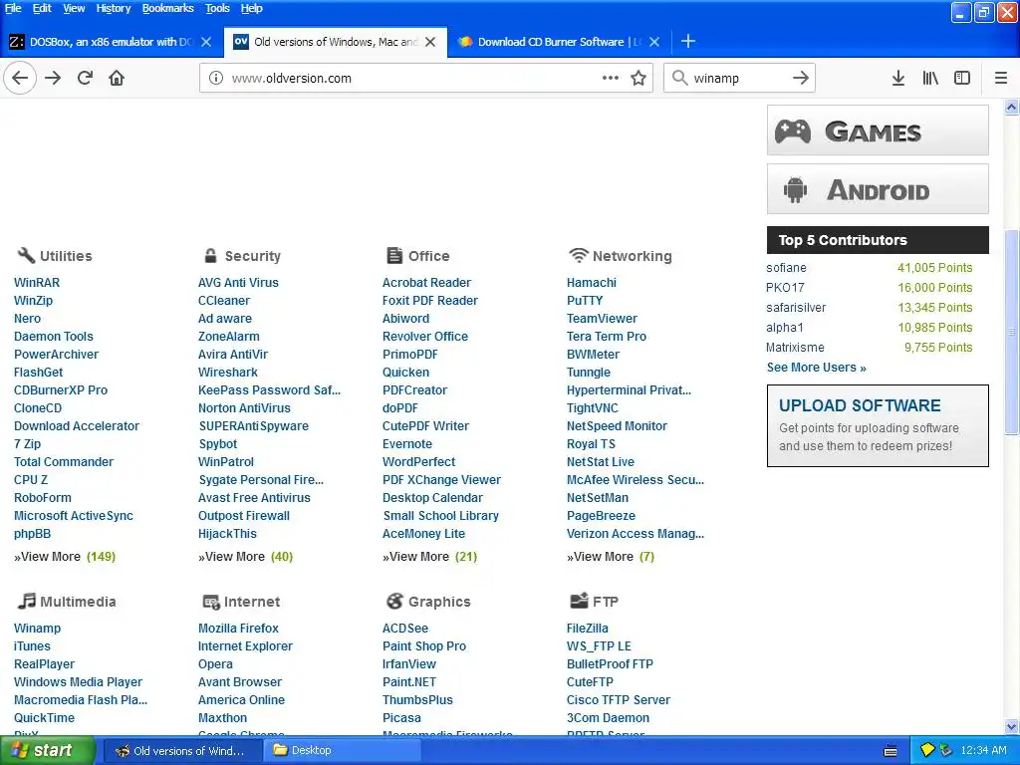Viewport: 1020px width, 765px height.
Task: Expand Security with View More (40)
Action: click(x=245, y=557)
